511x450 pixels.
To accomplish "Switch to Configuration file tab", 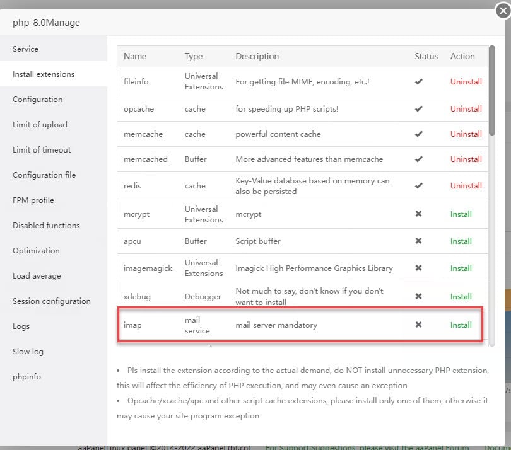I will [44, 175].
